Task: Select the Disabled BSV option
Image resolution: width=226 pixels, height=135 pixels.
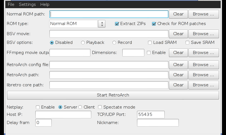Action: pyautogui.click(x=52, y=42)
